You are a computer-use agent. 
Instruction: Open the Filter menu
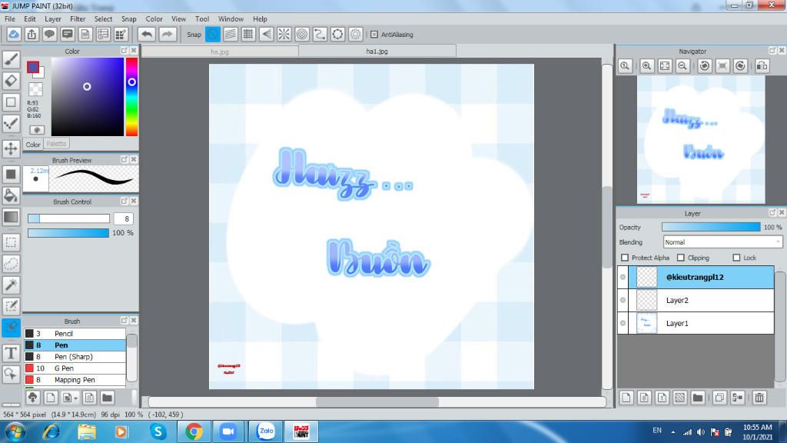coord(78,19)
